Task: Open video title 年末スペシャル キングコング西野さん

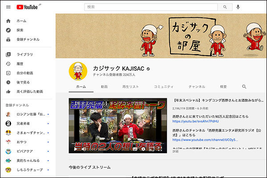Action: coord(218,100)
